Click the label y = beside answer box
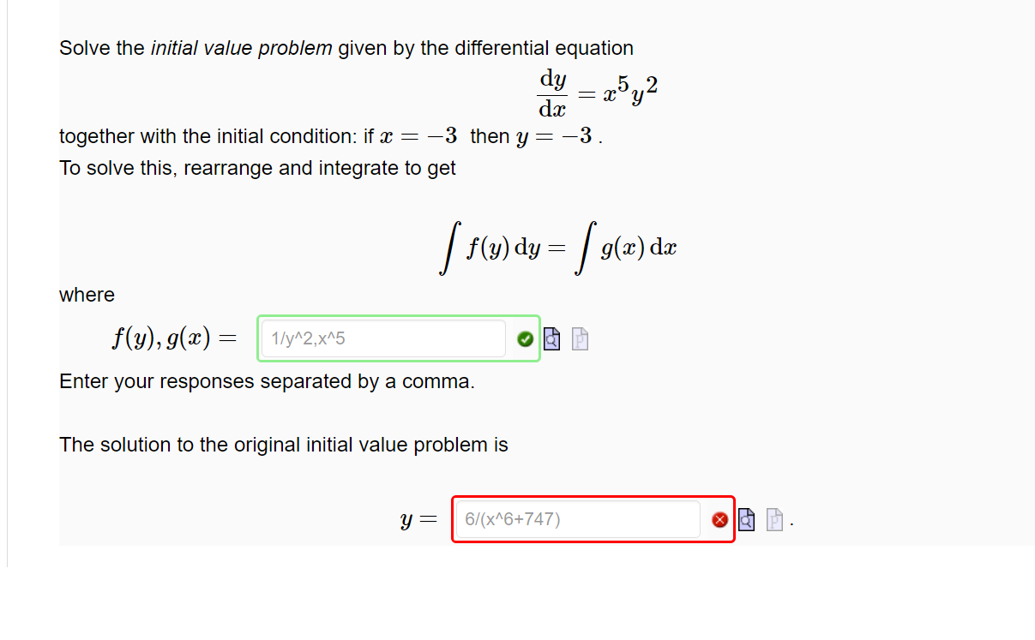 [417, 518]
